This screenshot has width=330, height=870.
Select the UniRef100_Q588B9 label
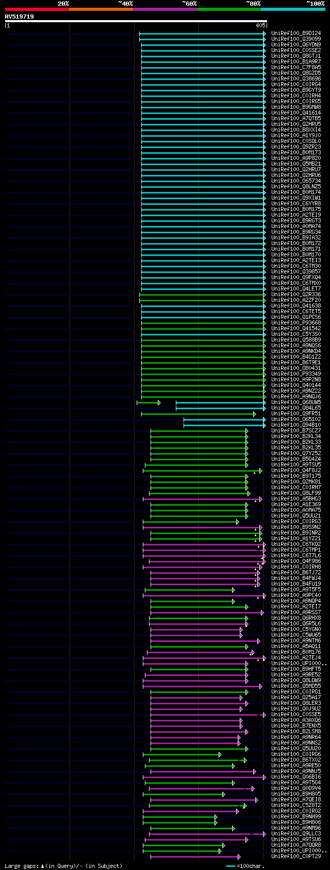[296, 340]
